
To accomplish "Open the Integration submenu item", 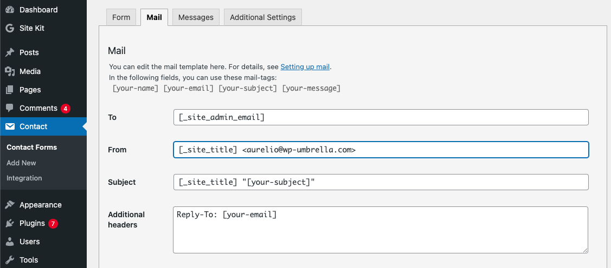I will click(24, 178).
